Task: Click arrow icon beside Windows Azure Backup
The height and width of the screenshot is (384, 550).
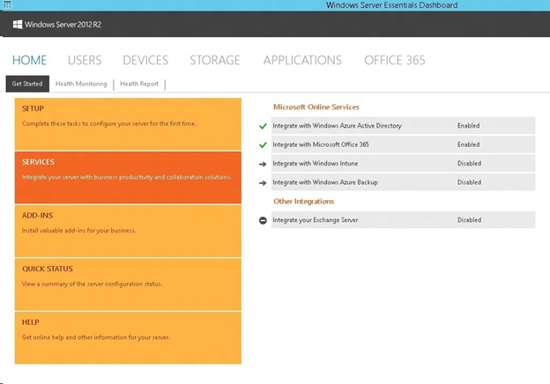Action: [263, 182]
